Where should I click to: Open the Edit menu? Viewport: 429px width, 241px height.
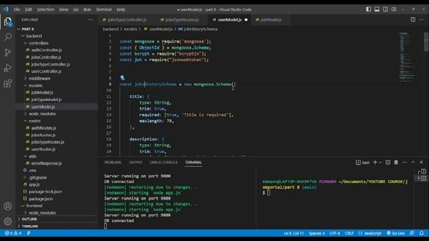click(x=28, y=9)
